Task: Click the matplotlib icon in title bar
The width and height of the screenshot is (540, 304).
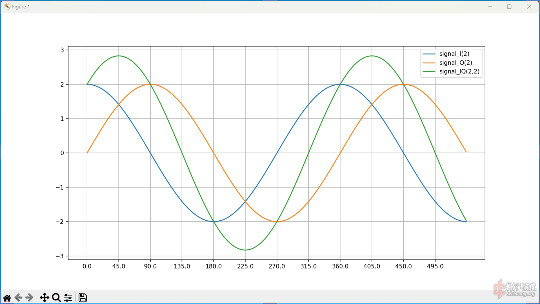Action: 7,6
